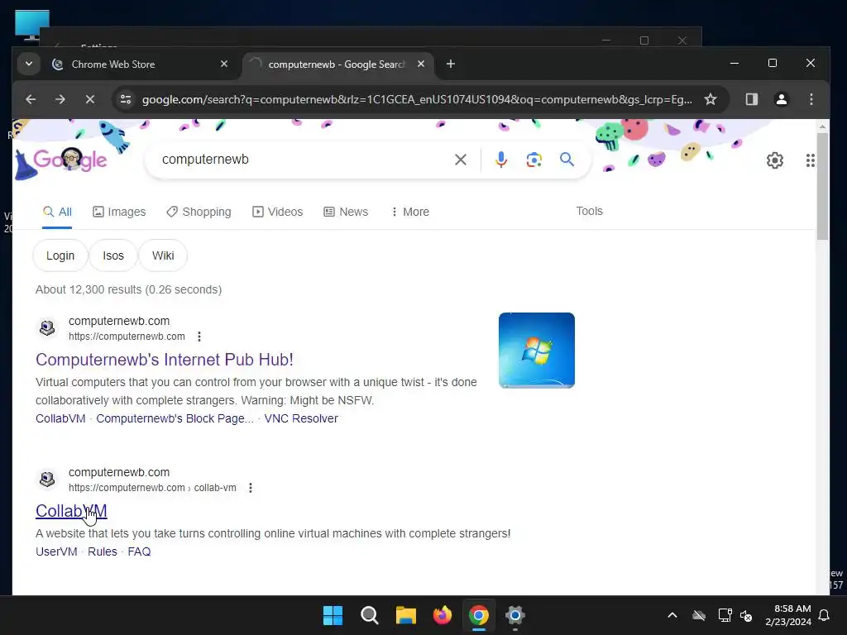The image size is (847, 635).
Task: Click the Chrome taskbar icon
Action: [x=479, y=615]
